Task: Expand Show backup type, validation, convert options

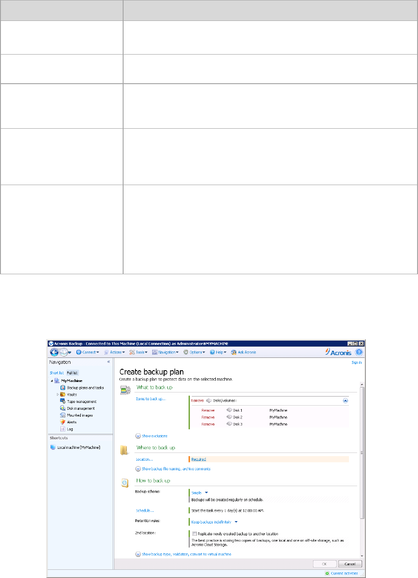Action: pyautogui.click(x=183, y=554)
